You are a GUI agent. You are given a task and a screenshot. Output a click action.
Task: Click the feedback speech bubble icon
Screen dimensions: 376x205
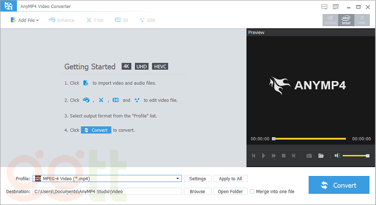point(324,7)
